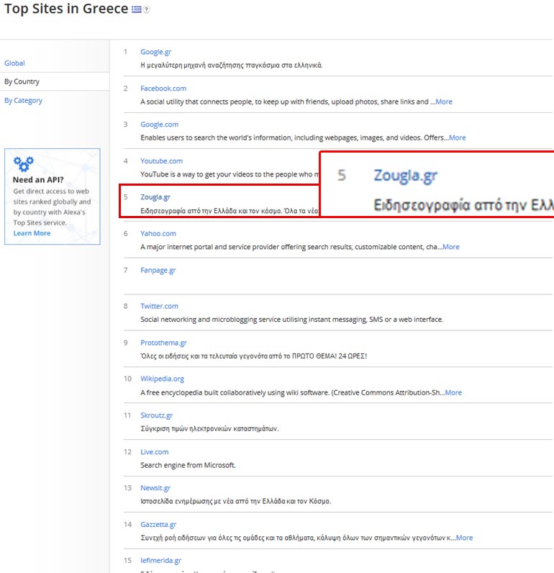Open the Twitter.com site entry
554x573 pixels.
pyautogui.click(x=159, y=307)
